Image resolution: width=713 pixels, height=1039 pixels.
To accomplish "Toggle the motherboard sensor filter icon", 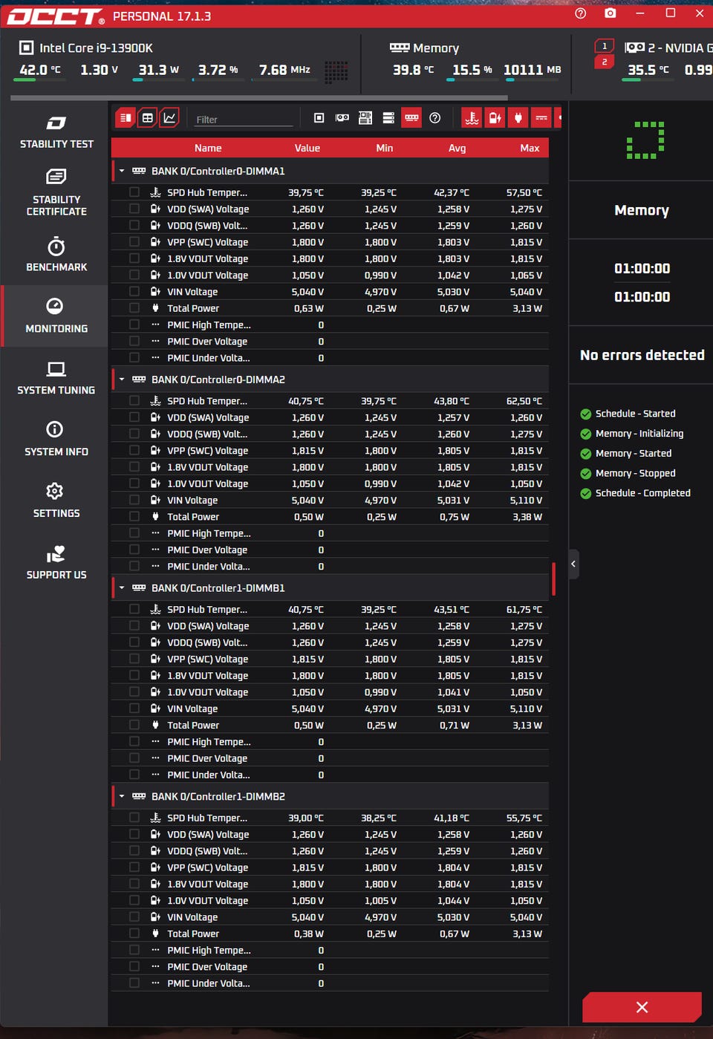I will [x=365, y=117].
